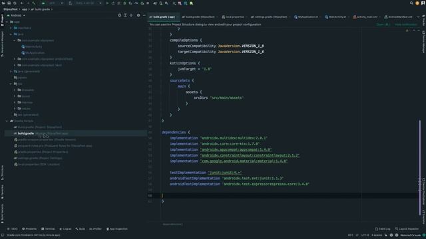Hide the Project panel with minus icon

[144, 15]
